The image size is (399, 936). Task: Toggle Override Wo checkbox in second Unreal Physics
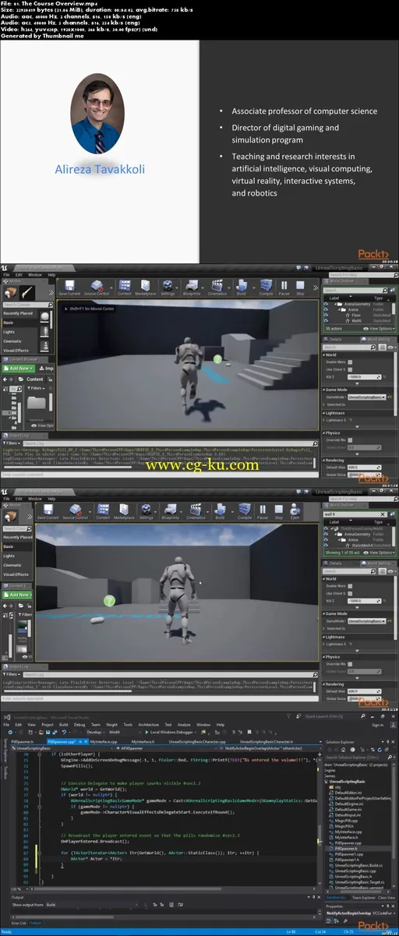pyautogui.click(x=351, y=662)
